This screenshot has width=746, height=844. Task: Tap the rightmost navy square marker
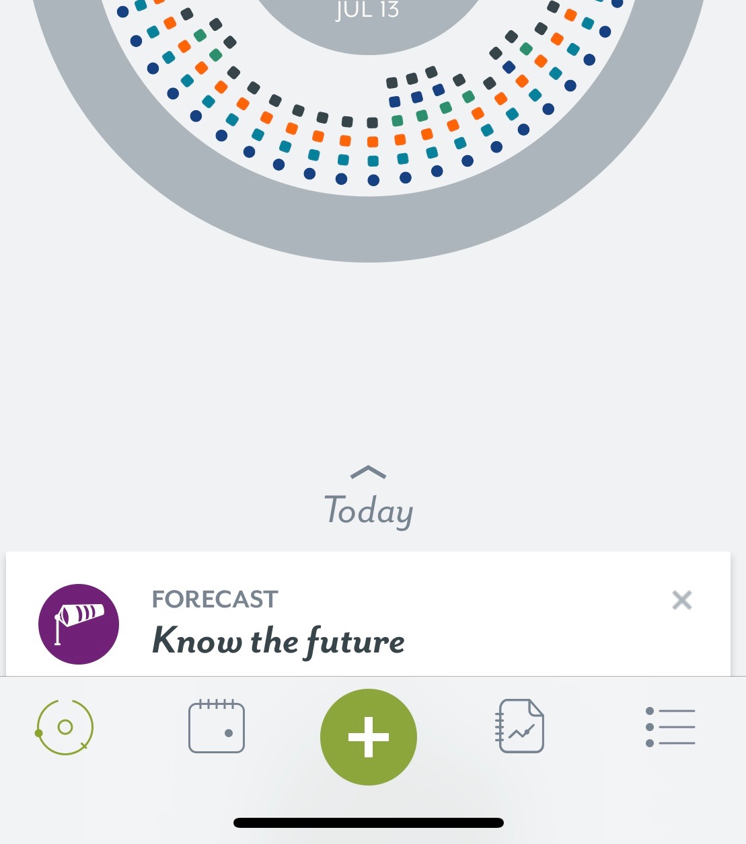tap(509, 67)
